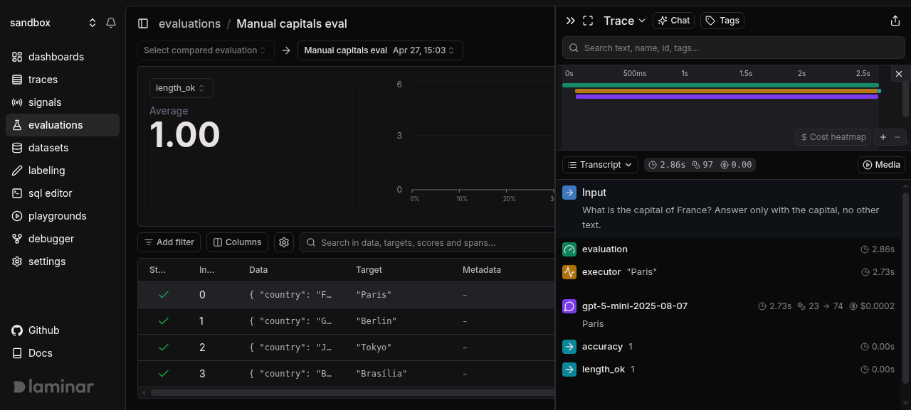Collapse trace panel double-chevron icon
The width and height of the screenshot is (911, 410).
(570, 21)
